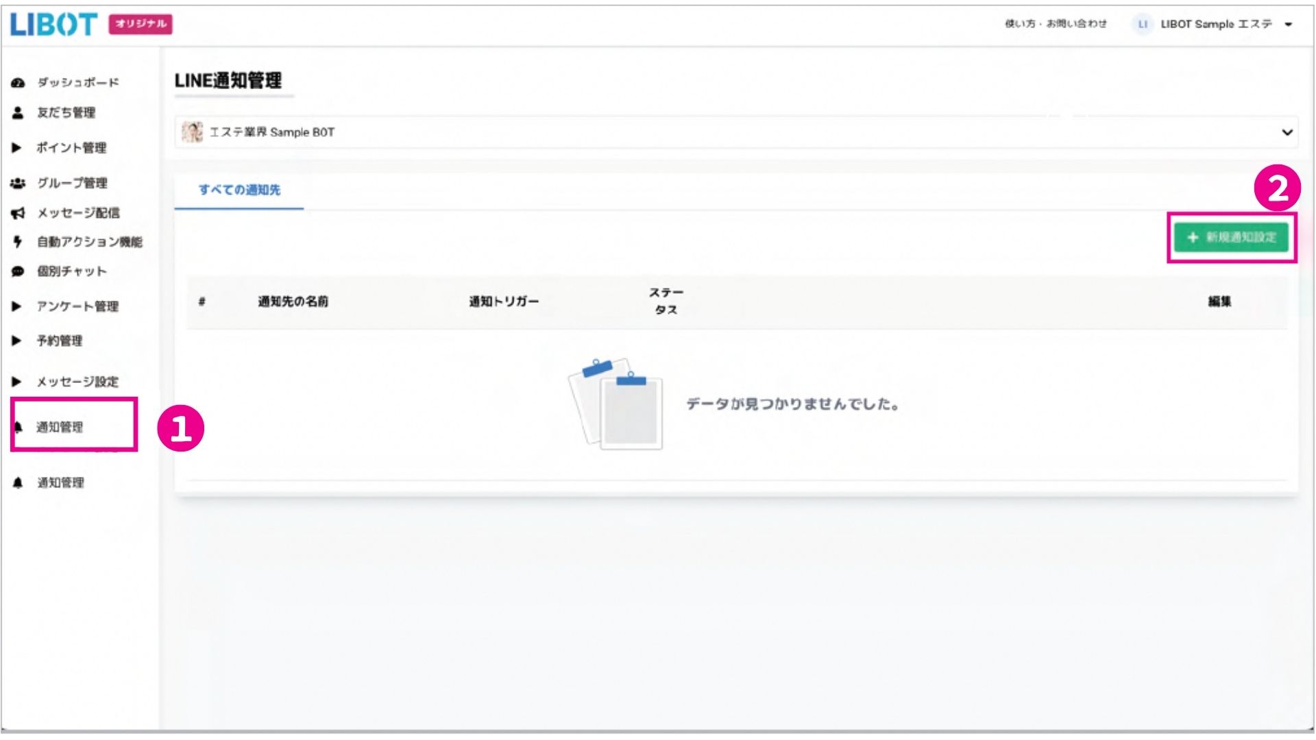Click the group management people icon
The height and width of the screenshot is (740, 1316).
18,183
